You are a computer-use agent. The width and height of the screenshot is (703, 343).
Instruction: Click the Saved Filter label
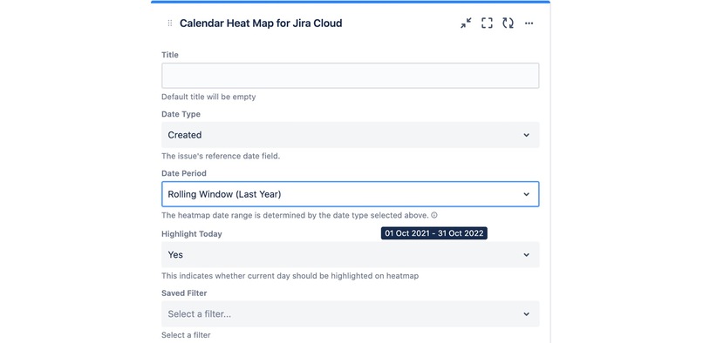coord(184,293)
